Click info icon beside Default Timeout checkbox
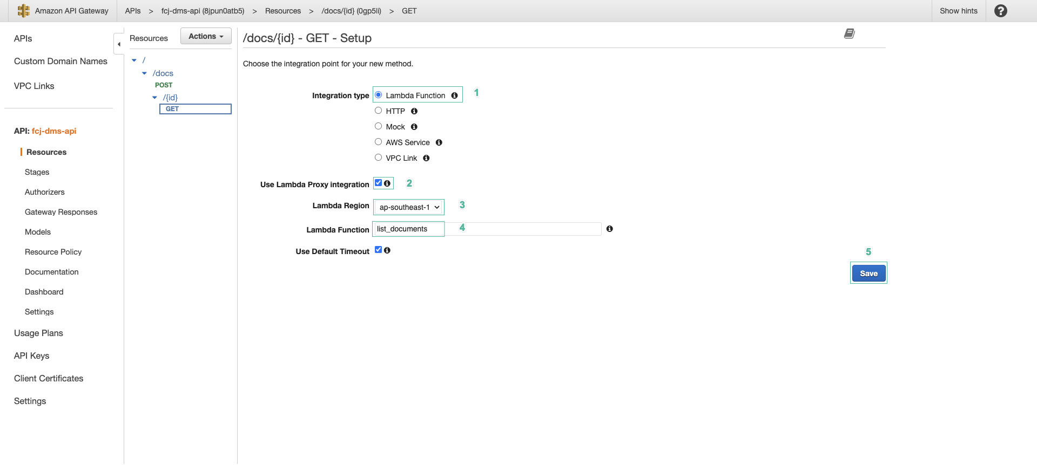 point(387,250)
